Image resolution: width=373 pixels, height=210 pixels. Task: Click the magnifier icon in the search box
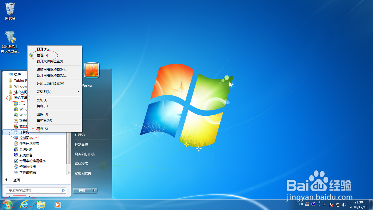point(63,191)
